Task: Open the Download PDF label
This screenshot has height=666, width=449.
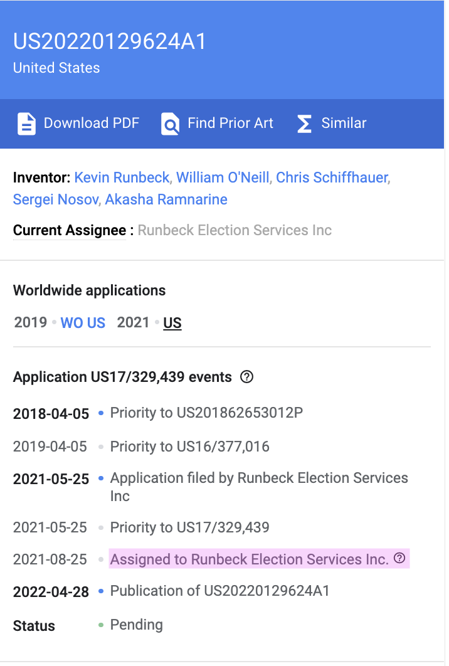Action: 92,123
